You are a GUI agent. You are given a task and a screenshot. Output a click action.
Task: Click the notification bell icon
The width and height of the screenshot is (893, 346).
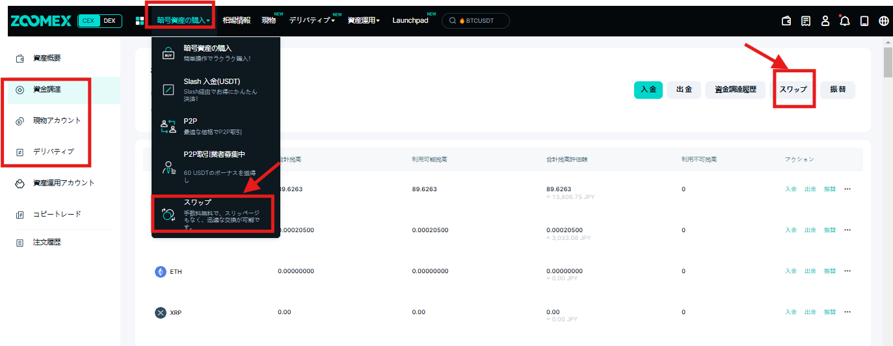pos(845,21)
